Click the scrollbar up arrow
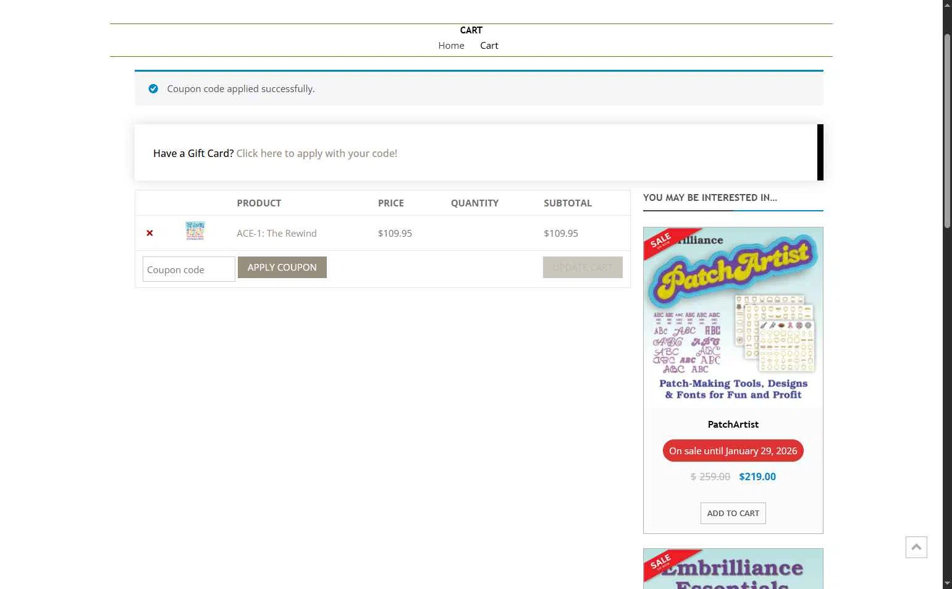The image size is (952, 589). point(947,4)
